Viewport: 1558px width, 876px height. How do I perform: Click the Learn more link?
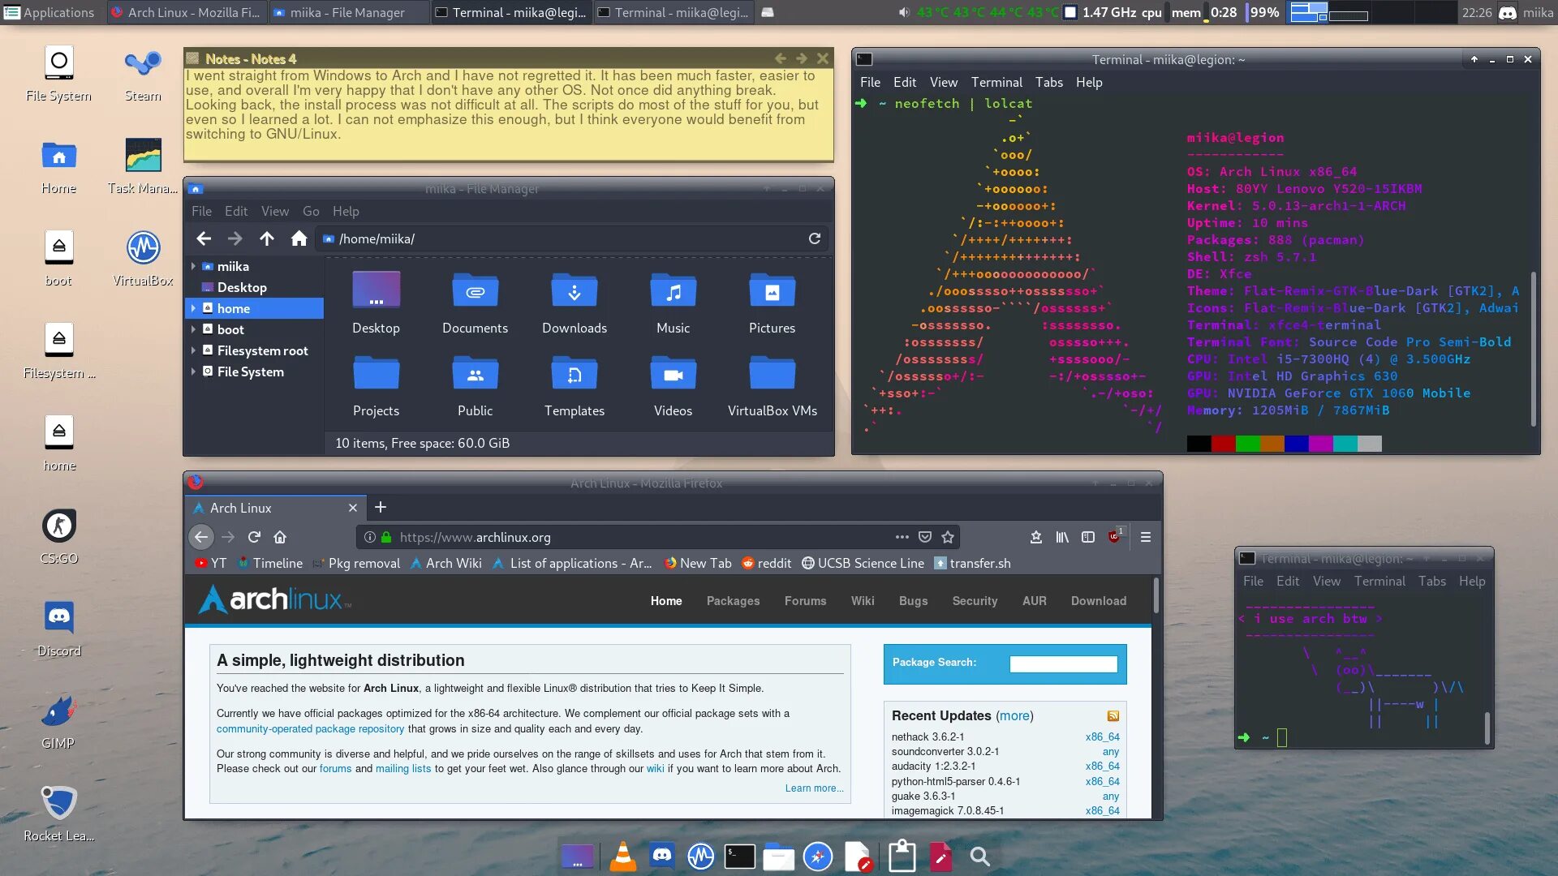coord(814,788)
